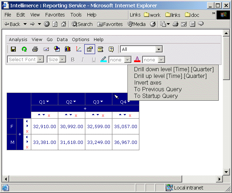
Task: Click the browser Stop icon
Action: point(47,24)
